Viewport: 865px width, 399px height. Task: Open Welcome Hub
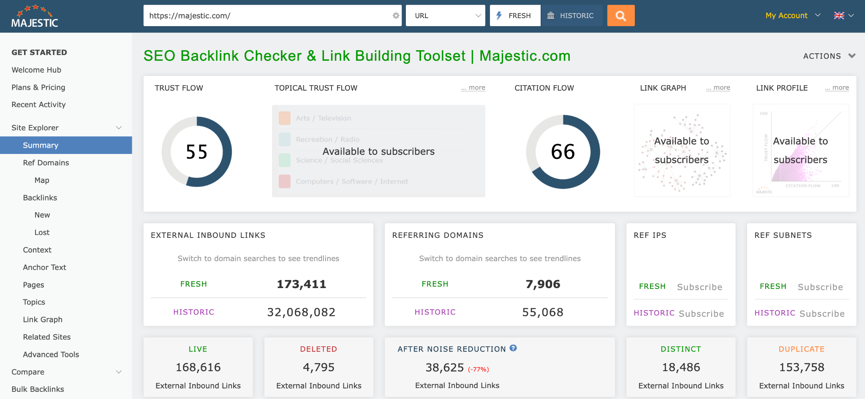36,70
